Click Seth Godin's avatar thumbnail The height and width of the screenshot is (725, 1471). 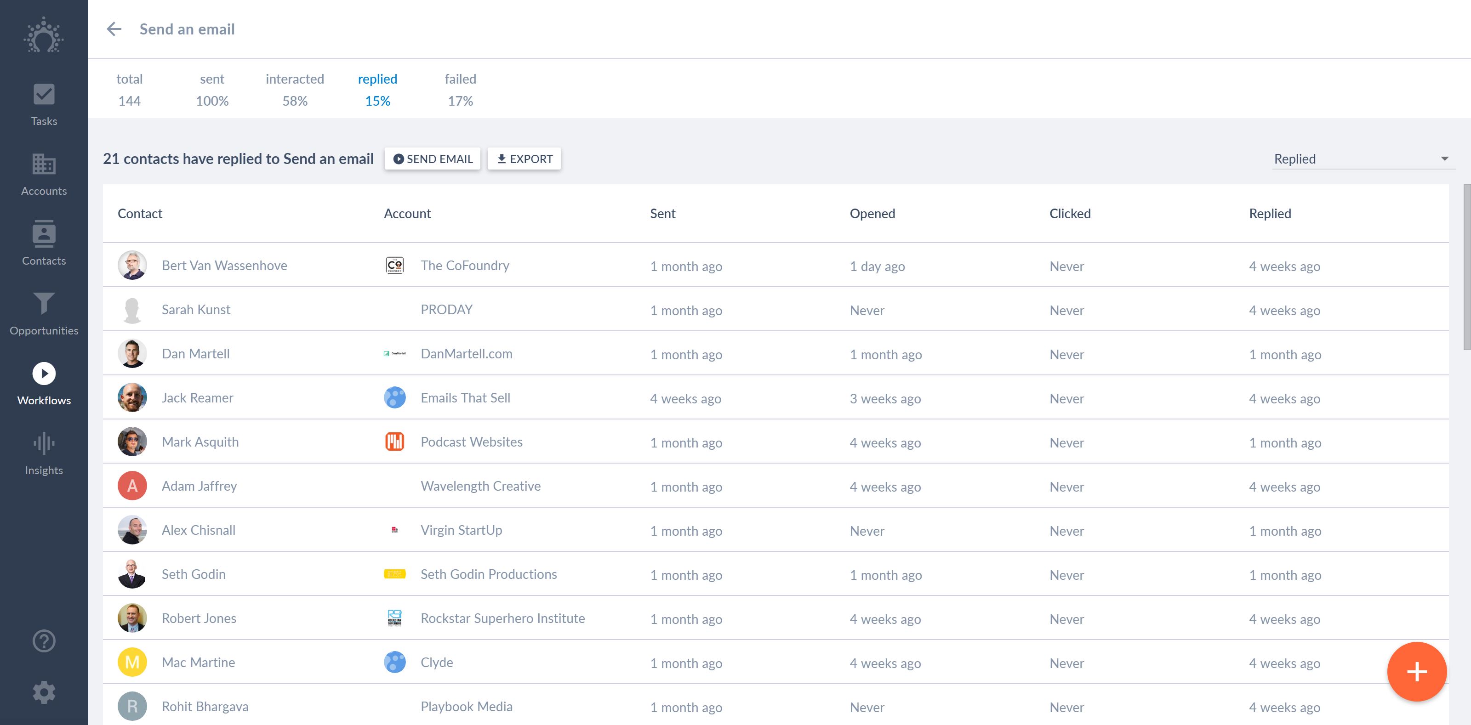point(132,574)
